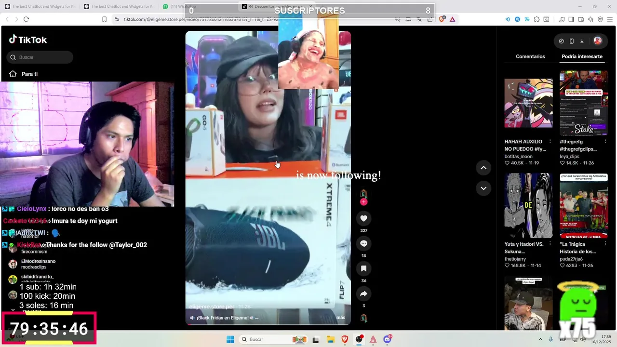Go to the previous video with the up arrow

[x=483, y=168]
